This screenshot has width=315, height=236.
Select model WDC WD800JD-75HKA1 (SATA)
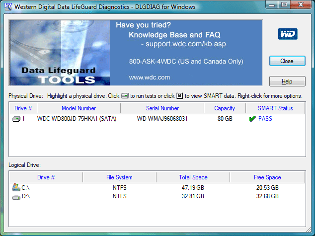[x=77, y=119]
